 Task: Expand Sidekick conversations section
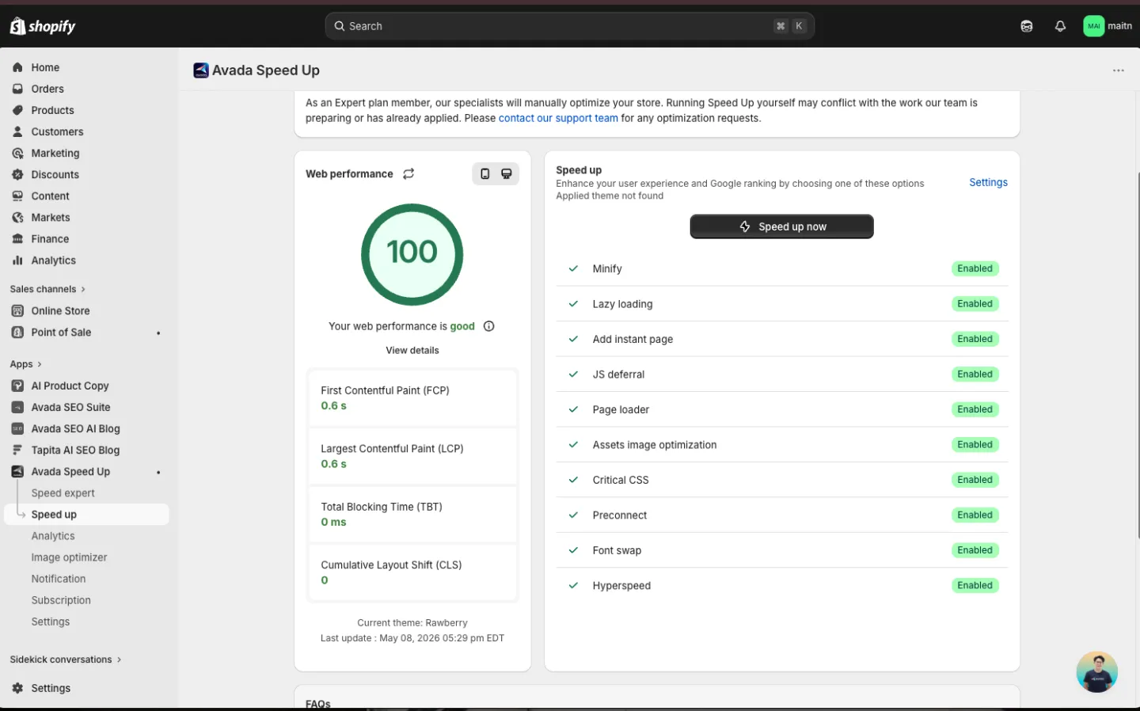point(66,660)
